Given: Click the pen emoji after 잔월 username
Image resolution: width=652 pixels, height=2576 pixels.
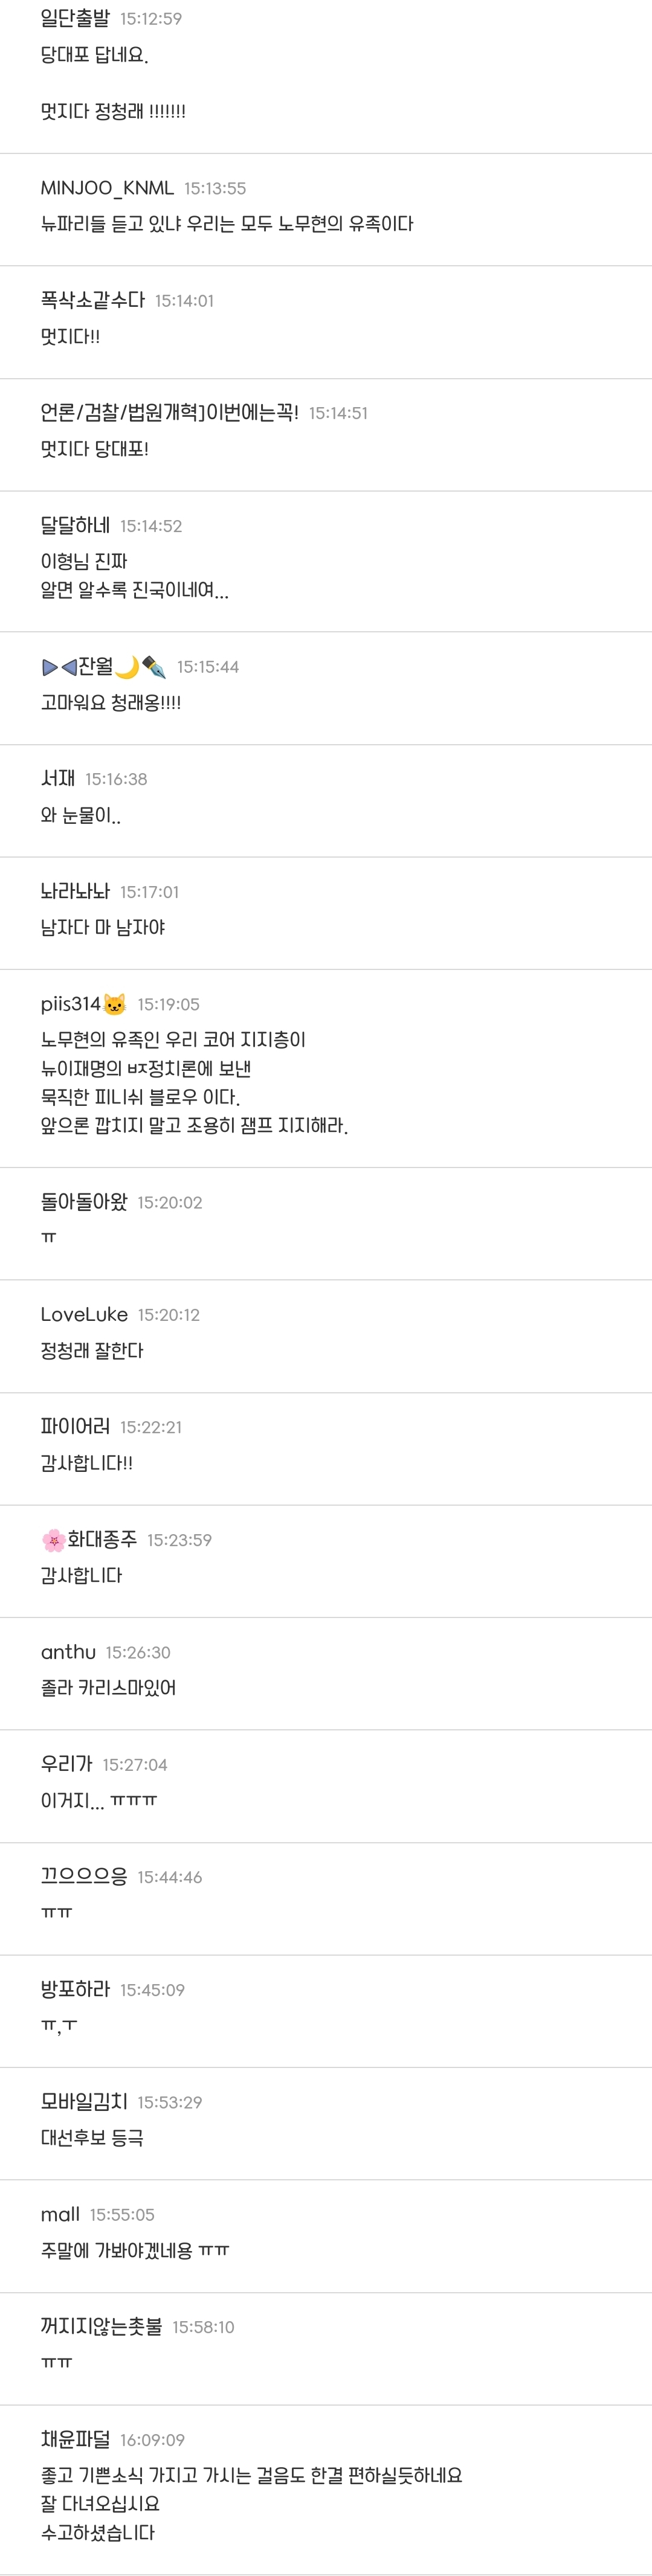Looking at the screenshot, I should tap(153, 667).
